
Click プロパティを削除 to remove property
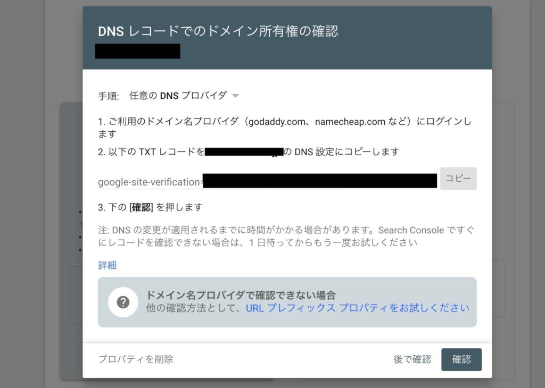[x=136, y=359]
